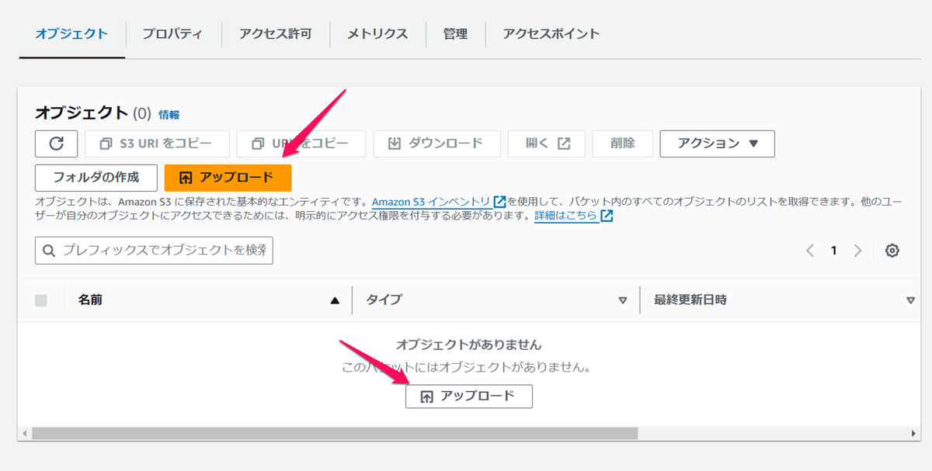Click left arrow of horizontal scrollbar
The height and width of the screenshot is (471, 932).
click(24, 433)
